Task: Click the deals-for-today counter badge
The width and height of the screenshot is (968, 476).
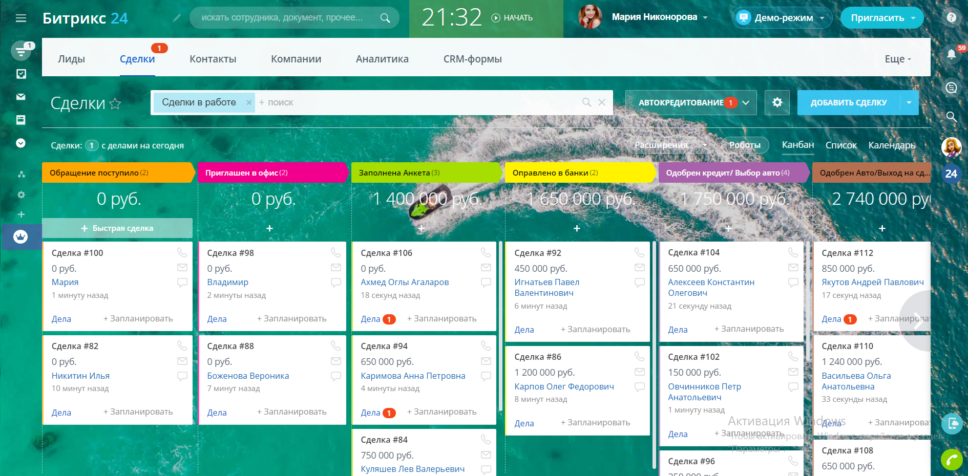Action: point(92,145)
